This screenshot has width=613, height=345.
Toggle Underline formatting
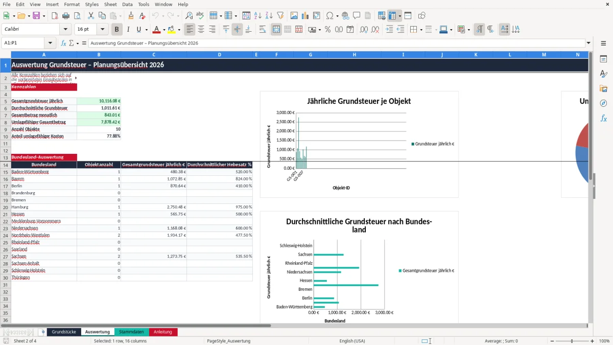click(138, 30)
